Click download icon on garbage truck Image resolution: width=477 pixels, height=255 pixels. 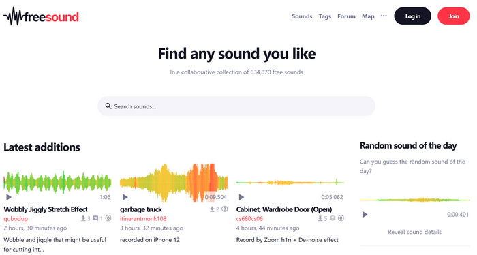pos(212,209)
